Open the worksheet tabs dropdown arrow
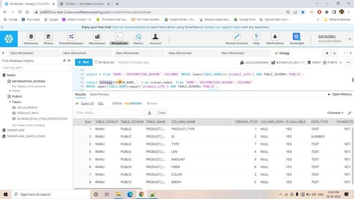This screenshot has width=354, height=199. click(334, 53)
